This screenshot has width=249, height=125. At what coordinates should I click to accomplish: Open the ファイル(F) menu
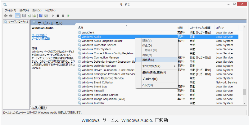click(10, 10)
